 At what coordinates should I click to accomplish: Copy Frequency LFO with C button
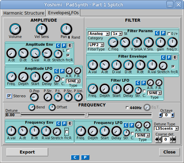126,125
